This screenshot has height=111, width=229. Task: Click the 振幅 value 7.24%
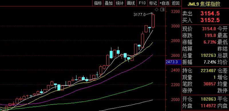click(x=210, y=62)
